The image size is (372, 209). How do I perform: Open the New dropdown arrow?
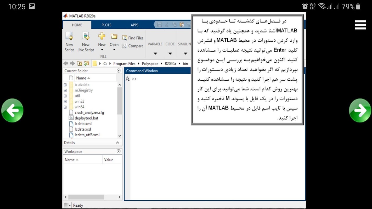[102, 50]
